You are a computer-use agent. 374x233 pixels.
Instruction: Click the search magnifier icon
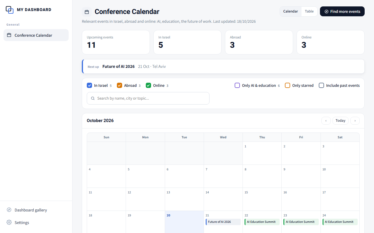93,98
